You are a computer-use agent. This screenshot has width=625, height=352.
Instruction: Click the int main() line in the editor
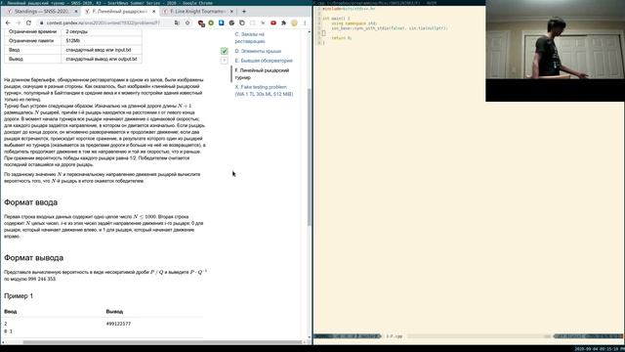point(336,19)
